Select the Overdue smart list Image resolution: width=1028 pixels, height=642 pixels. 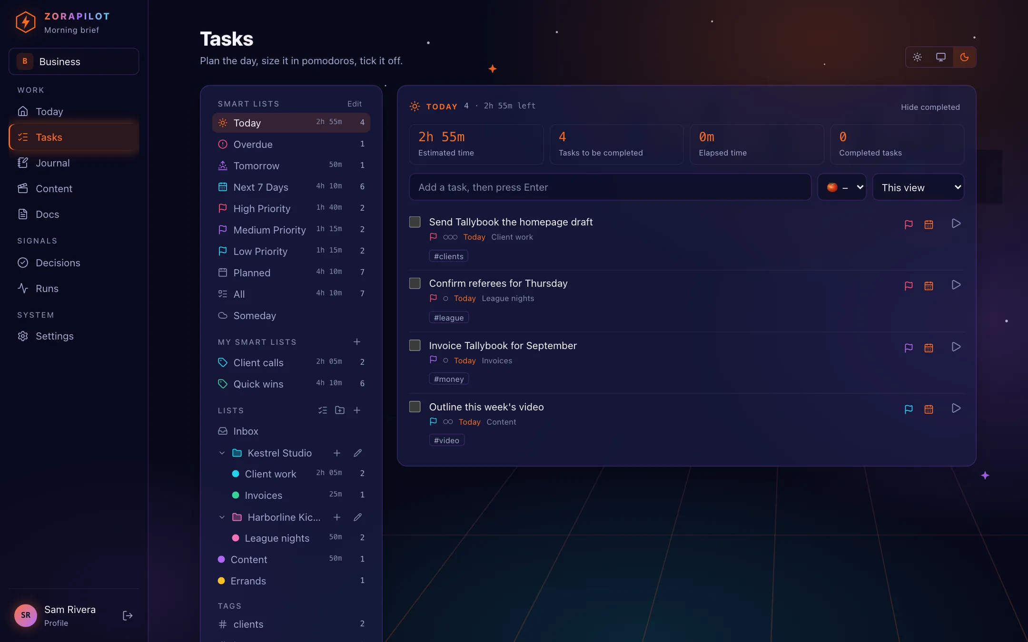tap(291, 144)
